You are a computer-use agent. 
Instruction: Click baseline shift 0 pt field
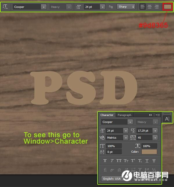(x=114, y=152)
